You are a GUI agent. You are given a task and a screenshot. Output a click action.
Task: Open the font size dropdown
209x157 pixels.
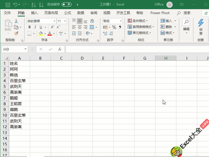coord(64,21)
